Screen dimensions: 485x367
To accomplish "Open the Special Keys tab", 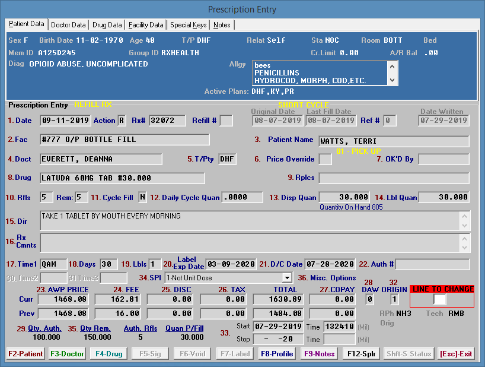I will tap(188, 25).
